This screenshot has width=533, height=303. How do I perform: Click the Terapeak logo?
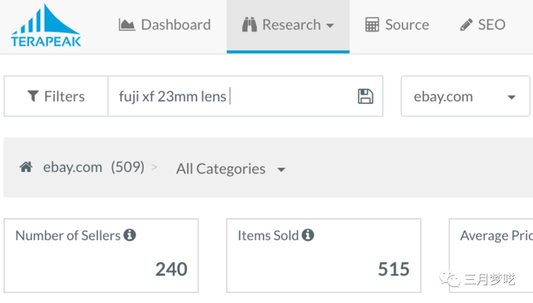[x=46, y=26]
